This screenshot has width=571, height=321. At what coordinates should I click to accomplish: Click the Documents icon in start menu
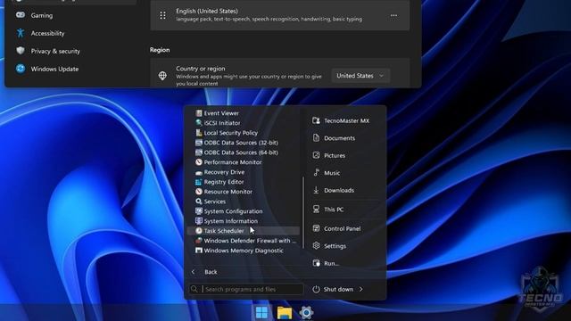tap(316, 138)
